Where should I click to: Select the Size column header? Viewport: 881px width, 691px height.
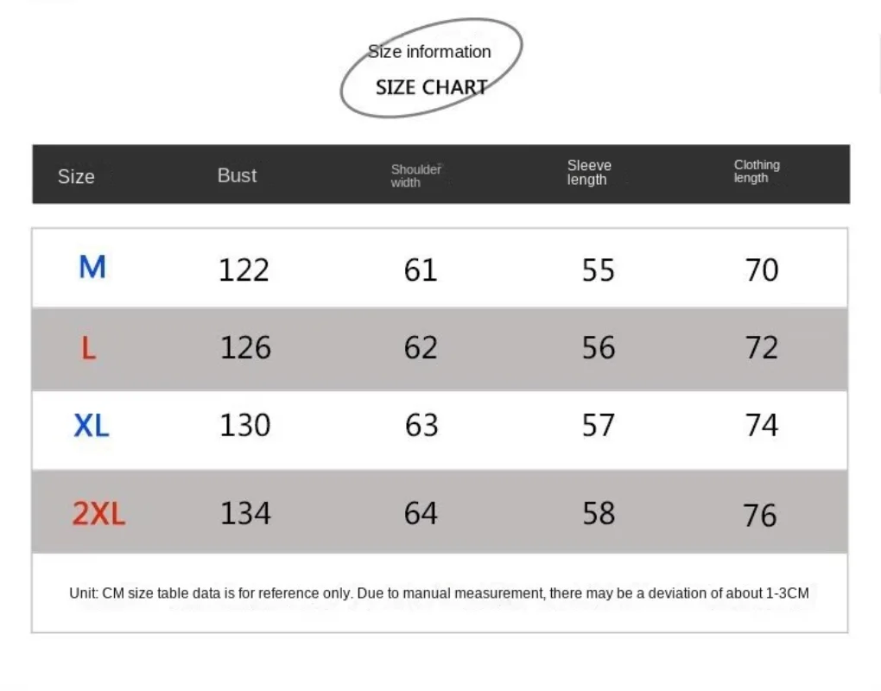click(x=76, y=176)
